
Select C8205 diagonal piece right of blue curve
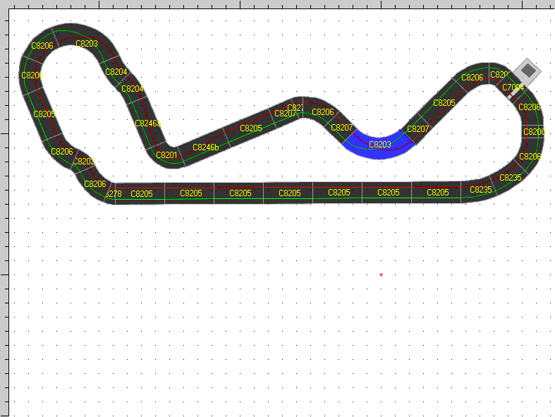pos(444,103)
